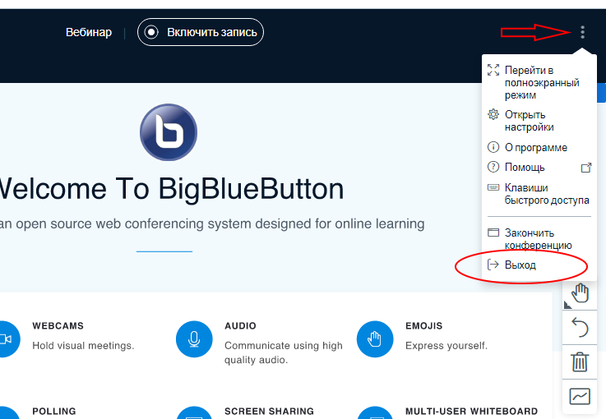Select Клавиши быстрого доступа menu item
The image size is (606, 419).
click(539, 194)
